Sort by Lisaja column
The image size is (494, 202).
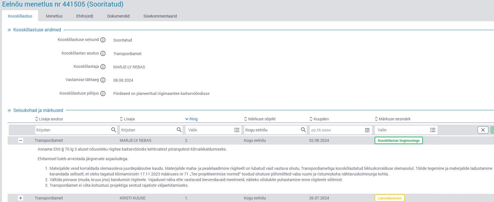coord(127,119)
